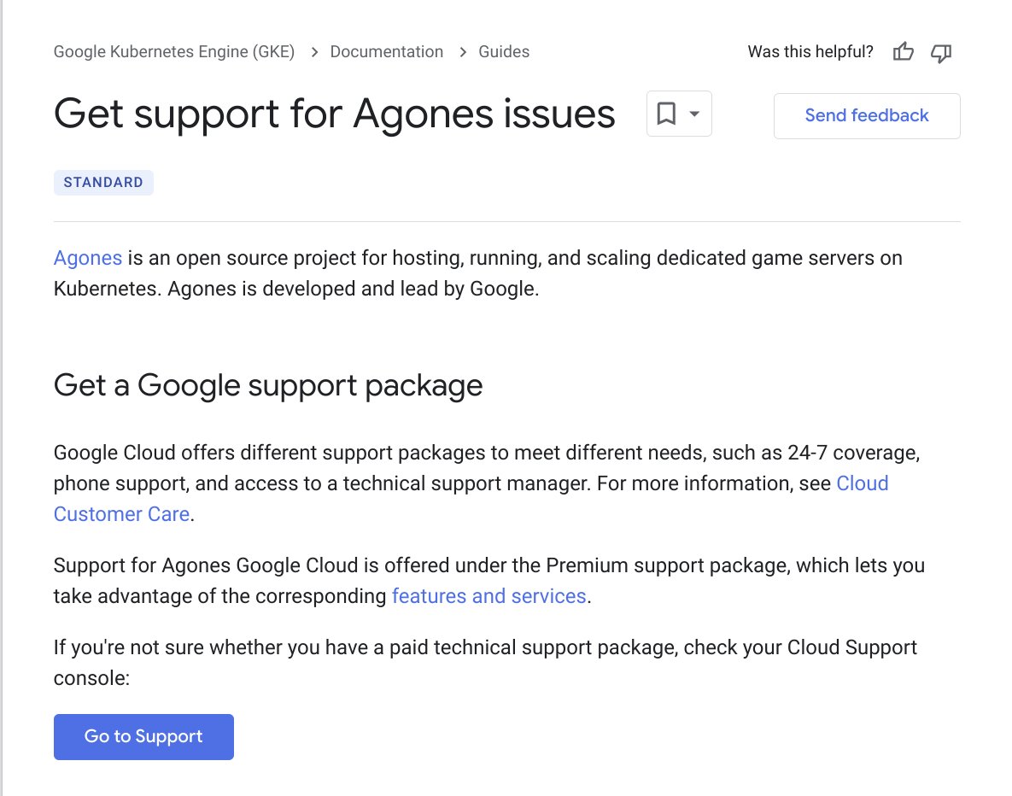
Task: Mark page unhelpful with thumbs down
Action: 940,54
